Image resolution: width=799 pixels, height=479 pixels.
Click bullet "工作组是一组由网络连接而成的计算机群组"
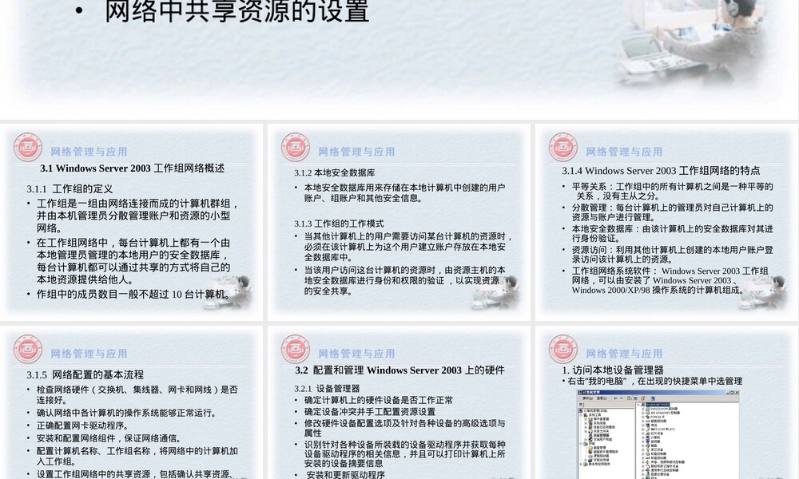(x=137, y=216)
